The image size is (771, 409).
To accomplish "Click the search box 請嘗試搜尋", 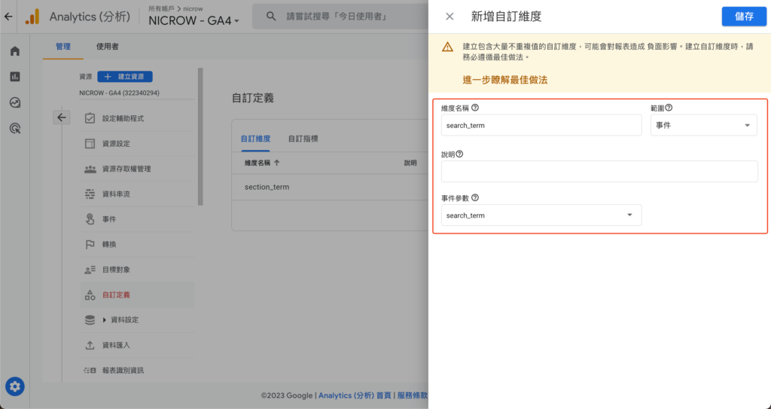I will [x=340, y=17].
